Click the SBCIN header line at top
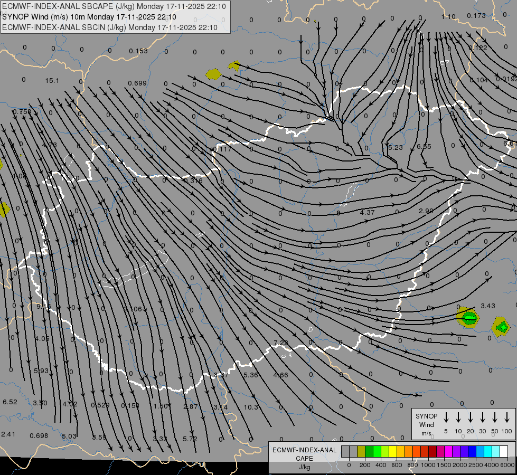 pos(110,27)
